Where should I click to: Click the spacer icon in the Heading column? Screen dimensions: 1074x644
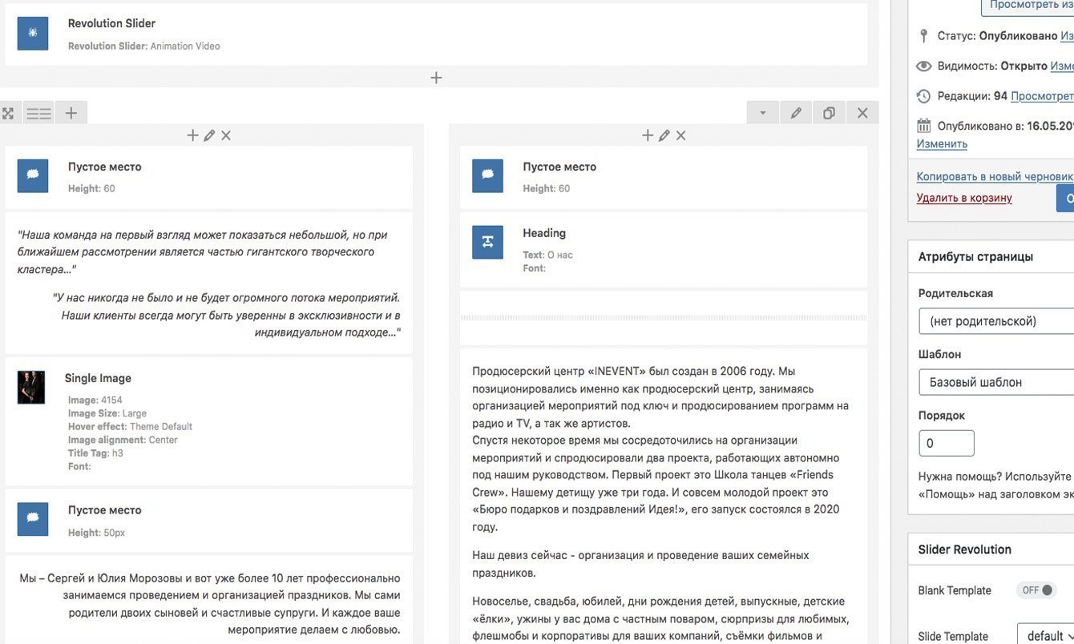pos(487,175)
